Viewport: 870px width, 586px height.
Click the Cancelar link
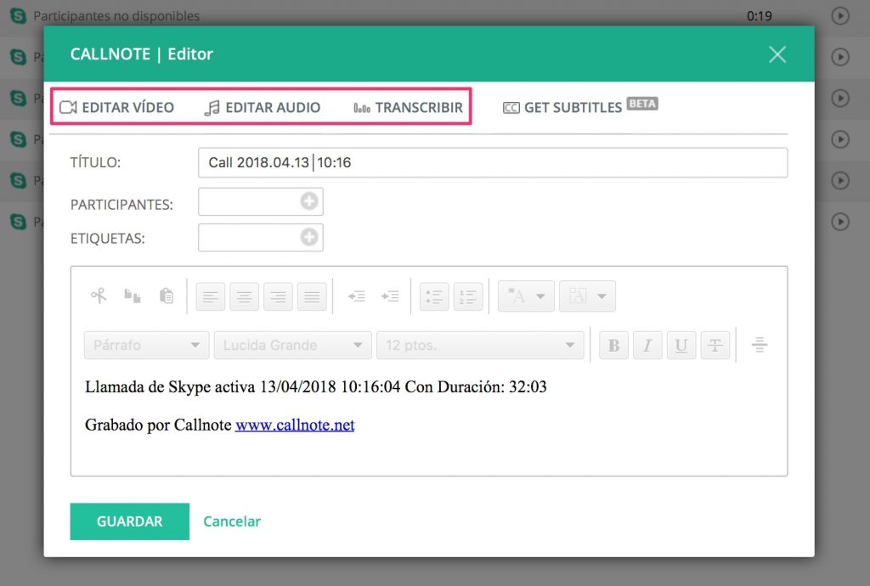pos(232,521)
